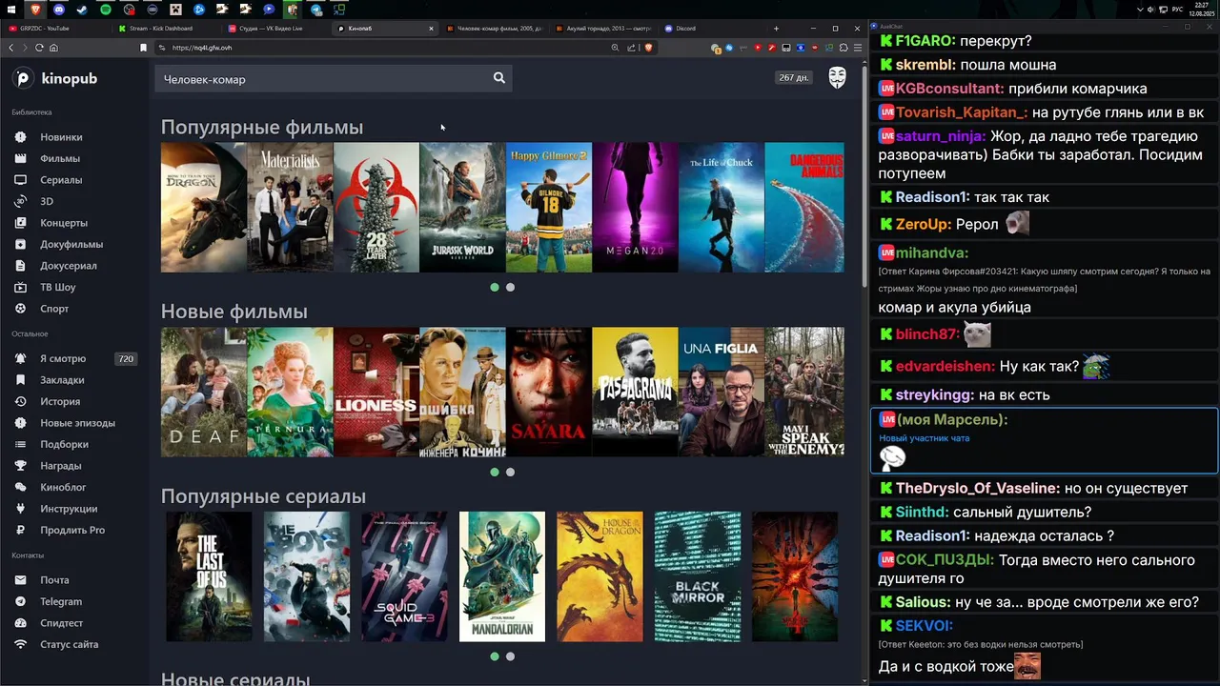The image size is (1220, 686).
Task: Click the Brave Shields lion icon in address bar
Action: pyautogui.click(x=649, y=48)
